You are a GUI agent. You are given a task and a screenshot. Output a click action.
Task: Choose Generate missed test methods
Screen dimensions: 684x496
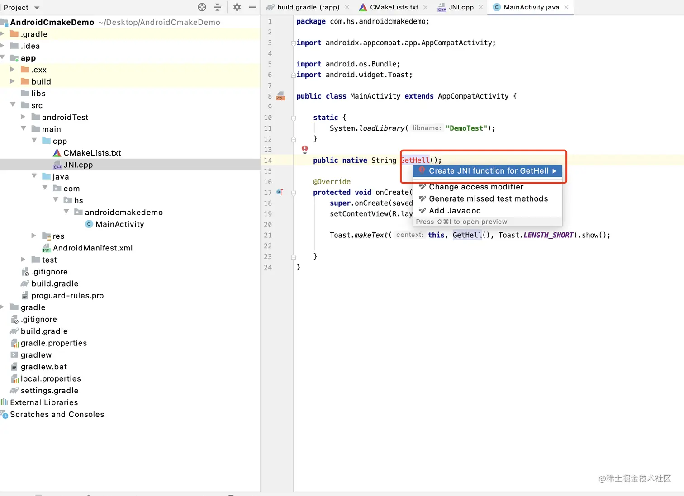(488, 198)
